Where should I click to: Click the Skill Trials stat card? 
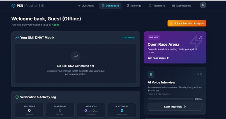[x=29, y=110]
